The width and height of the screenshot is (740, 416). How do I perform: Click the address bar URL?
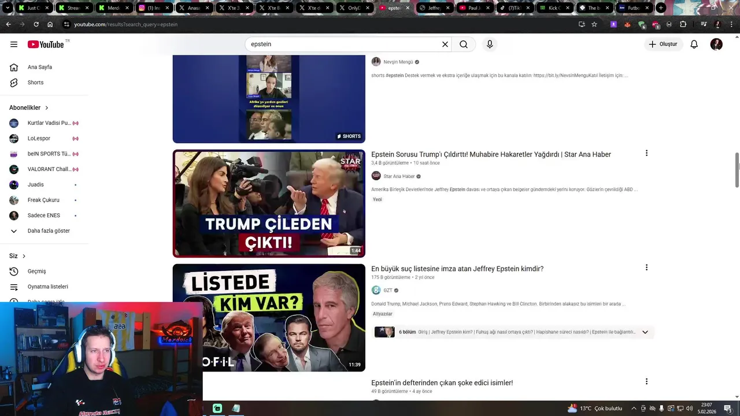tap(126, 24)
